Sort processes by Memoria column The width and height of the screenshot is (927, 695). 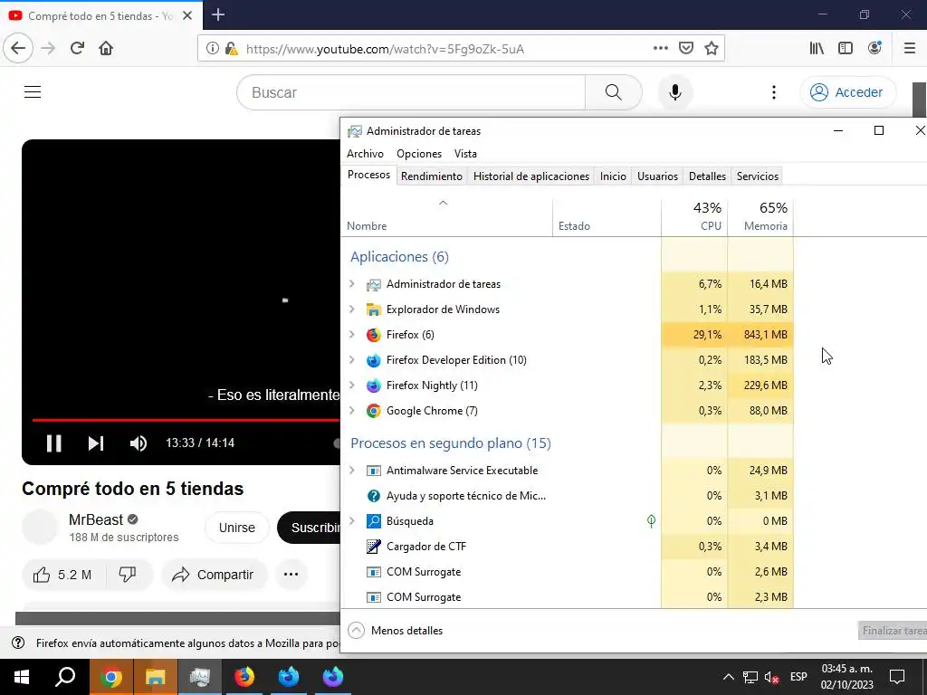pyautogui.click(x=760, y=217)
